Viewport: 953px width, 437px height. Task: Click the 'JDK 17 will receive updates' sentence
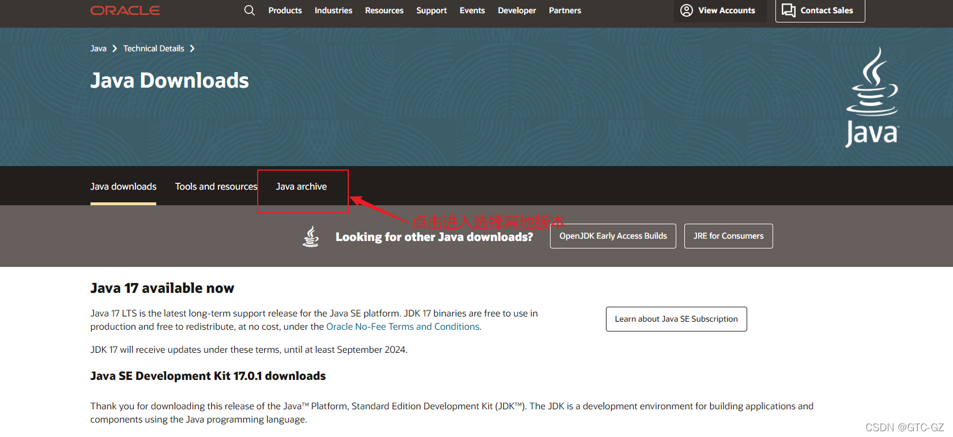click(249, 349)
